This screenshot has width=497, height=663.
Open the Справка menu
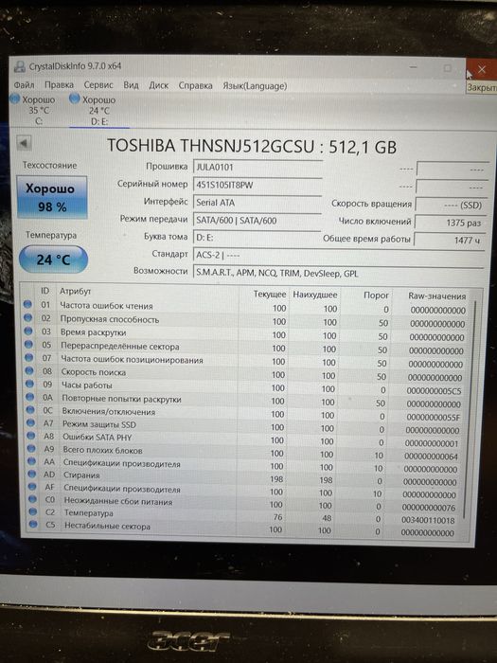pos(195,86)
